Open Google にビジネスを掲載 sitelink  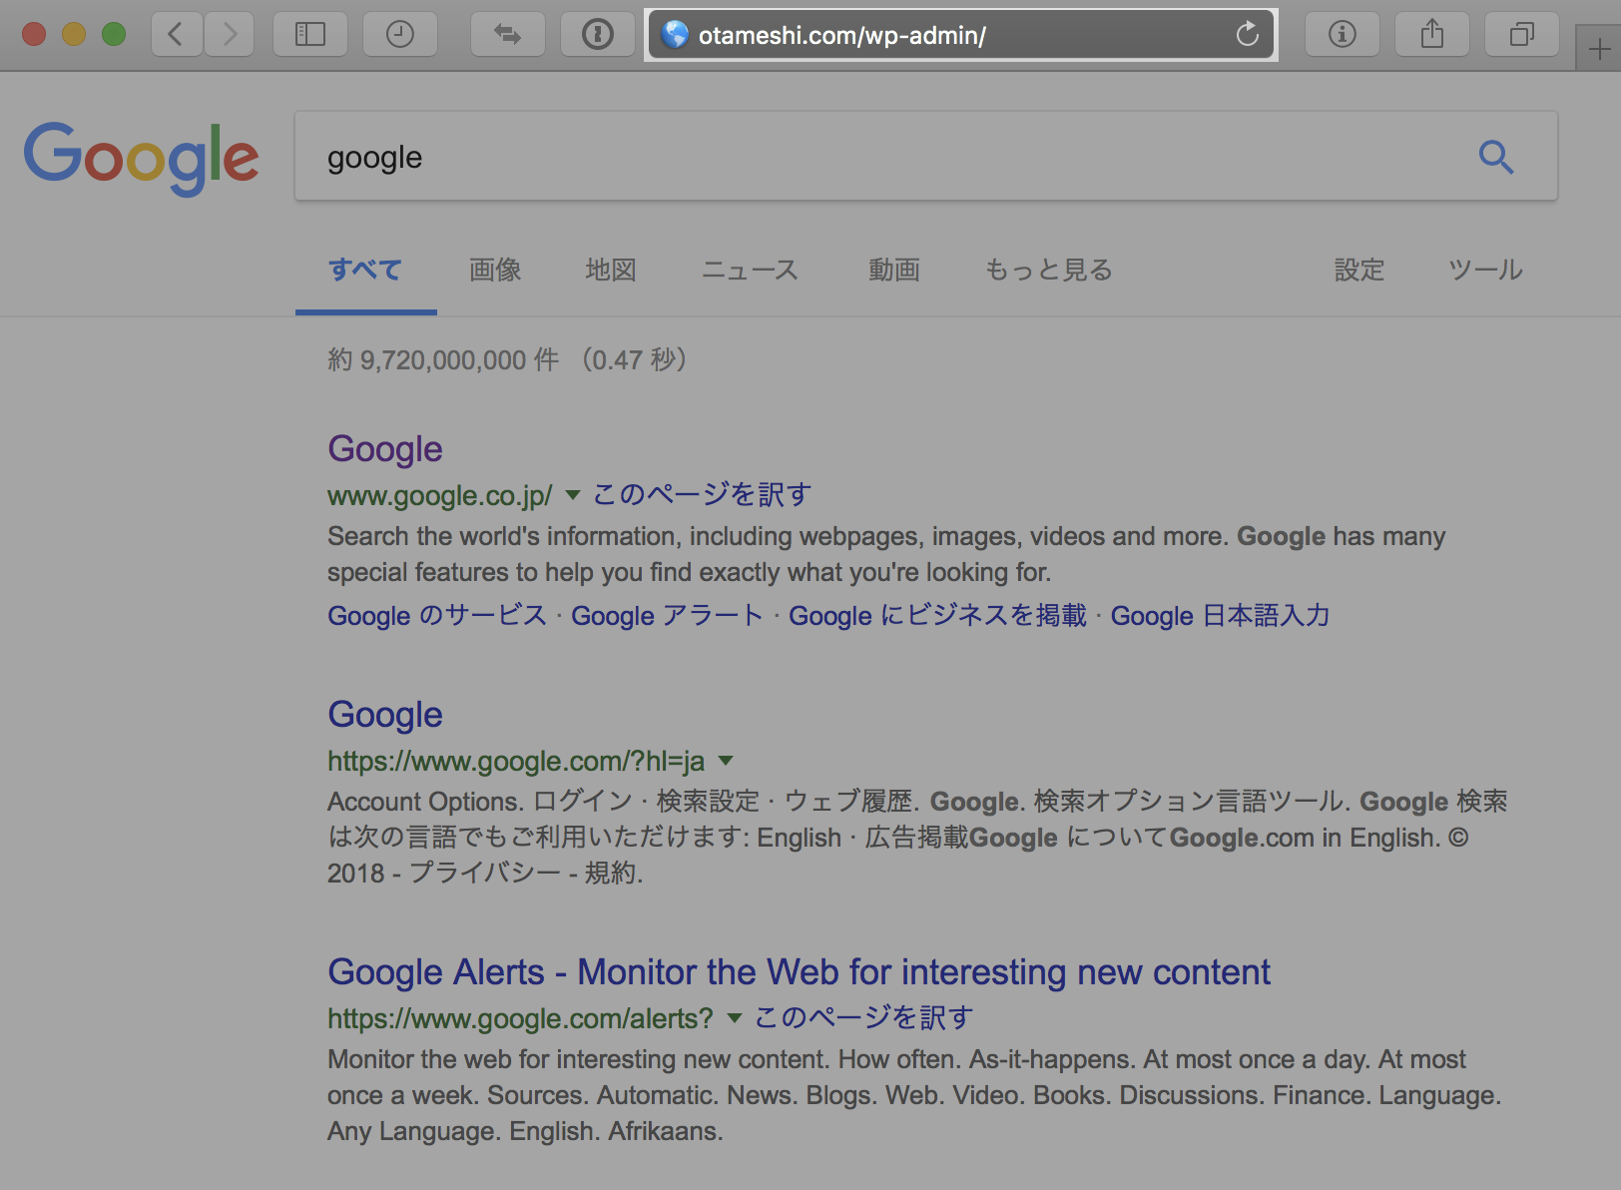coord(937,615)
